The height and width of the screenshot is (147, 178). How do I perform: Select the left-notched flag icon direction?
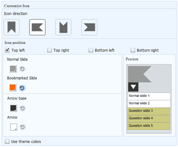[x=37, y=27]
